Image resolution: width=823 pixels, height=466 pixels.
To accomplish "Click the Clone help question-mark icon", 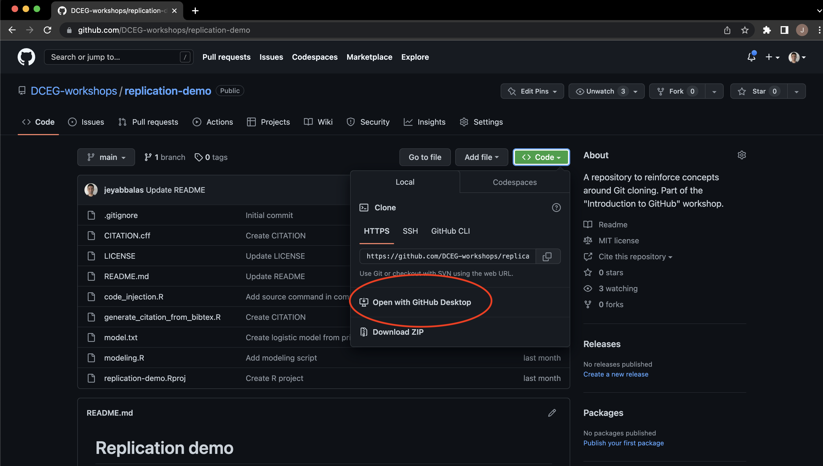I will [556, 208].
